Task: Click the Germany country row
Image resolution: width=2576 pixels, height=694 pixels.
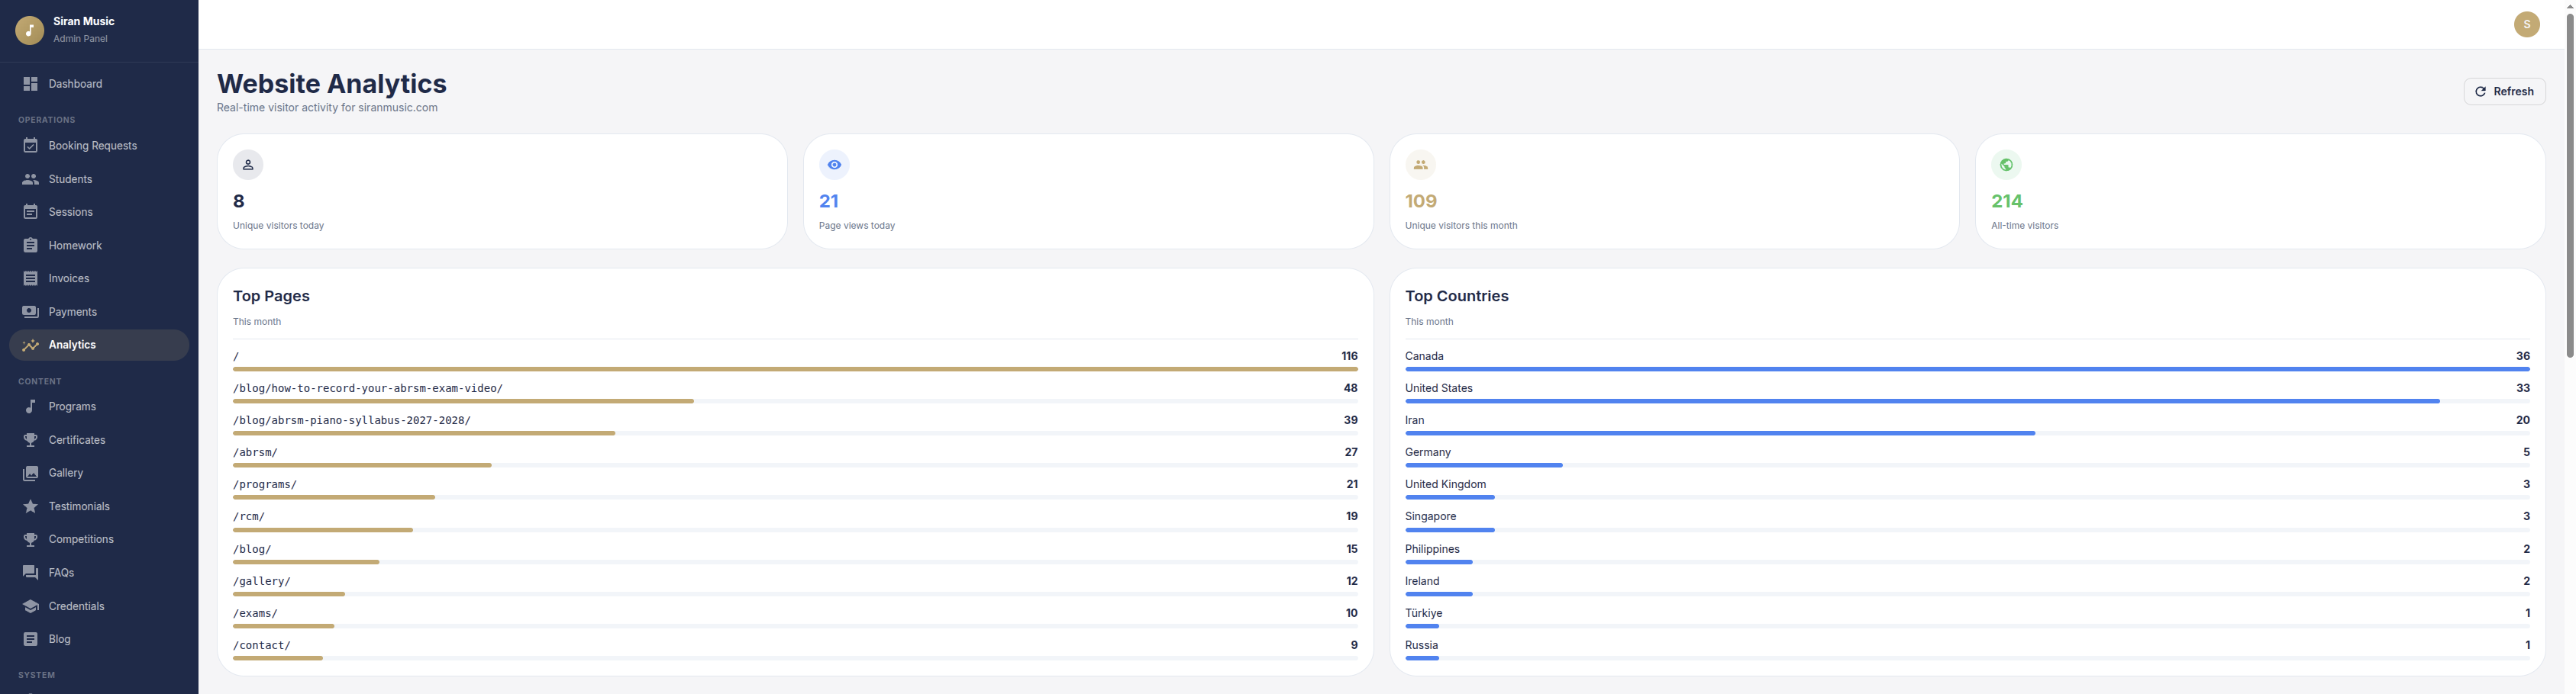Action: [x=1967, y=458]
